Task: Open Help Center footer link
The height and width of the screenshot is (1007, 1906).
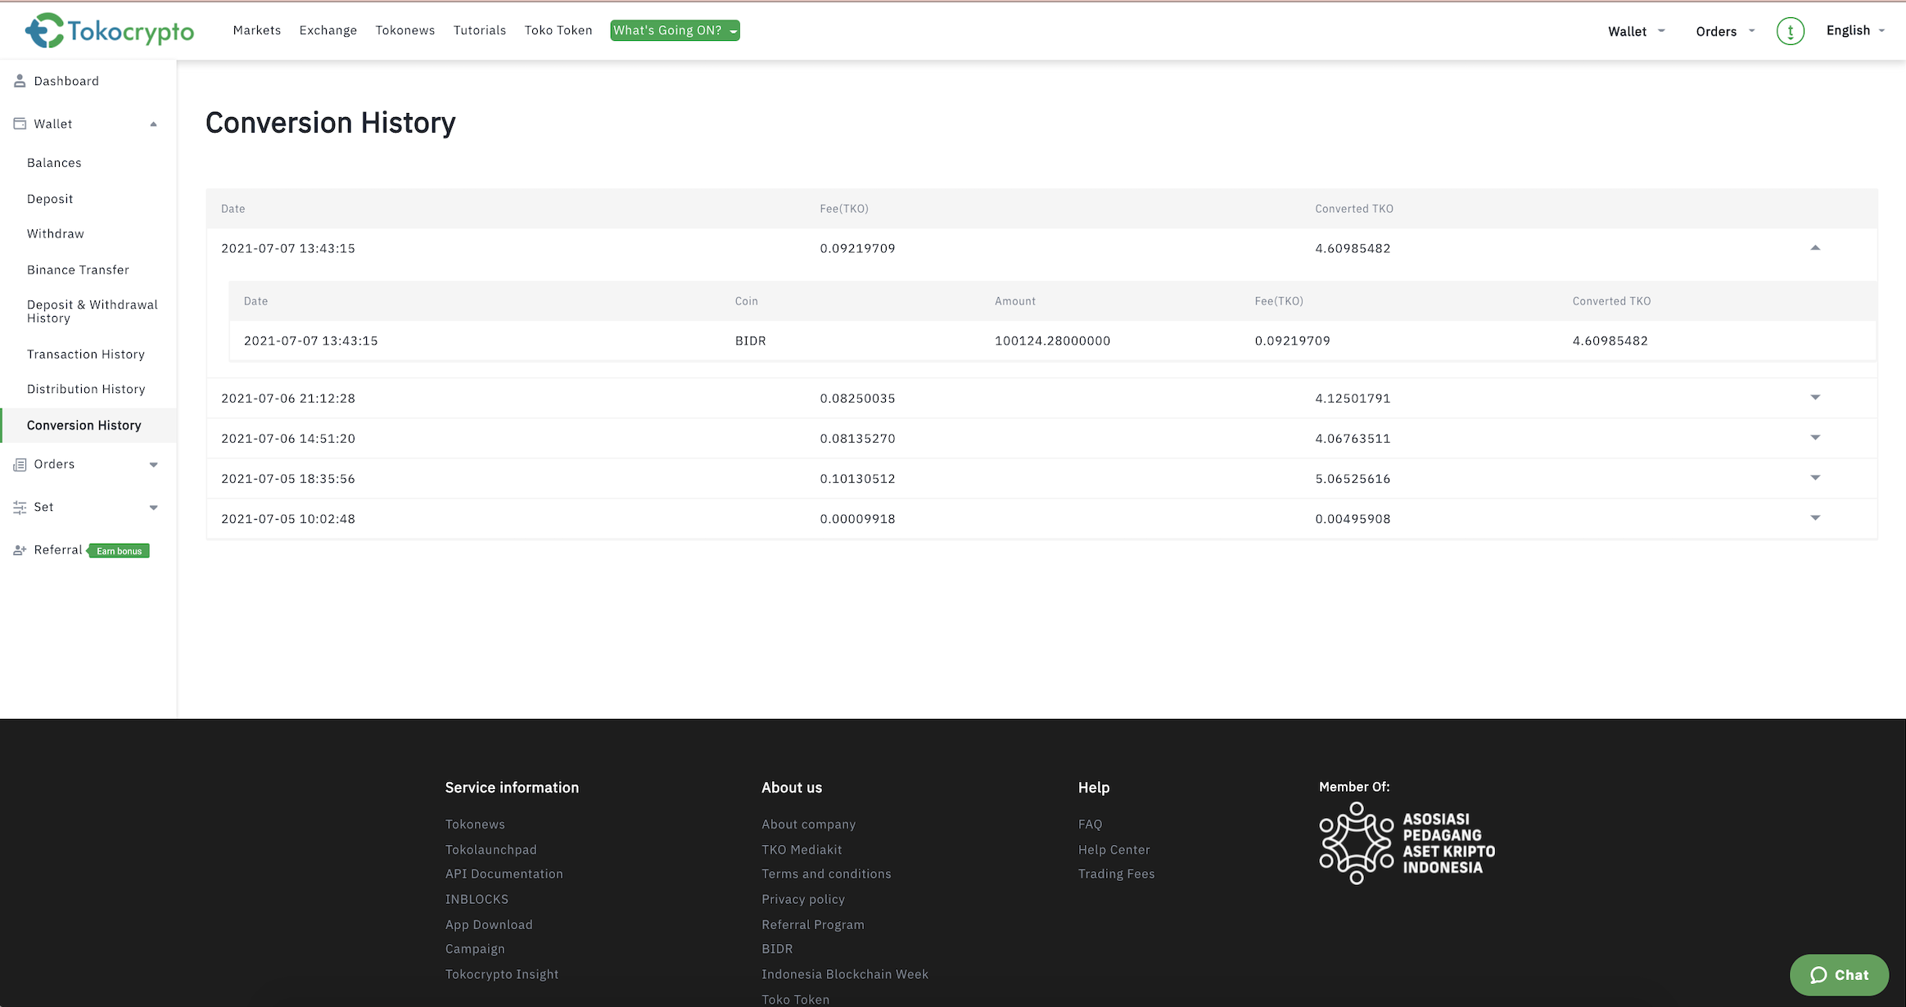Action: [1114, 850]
